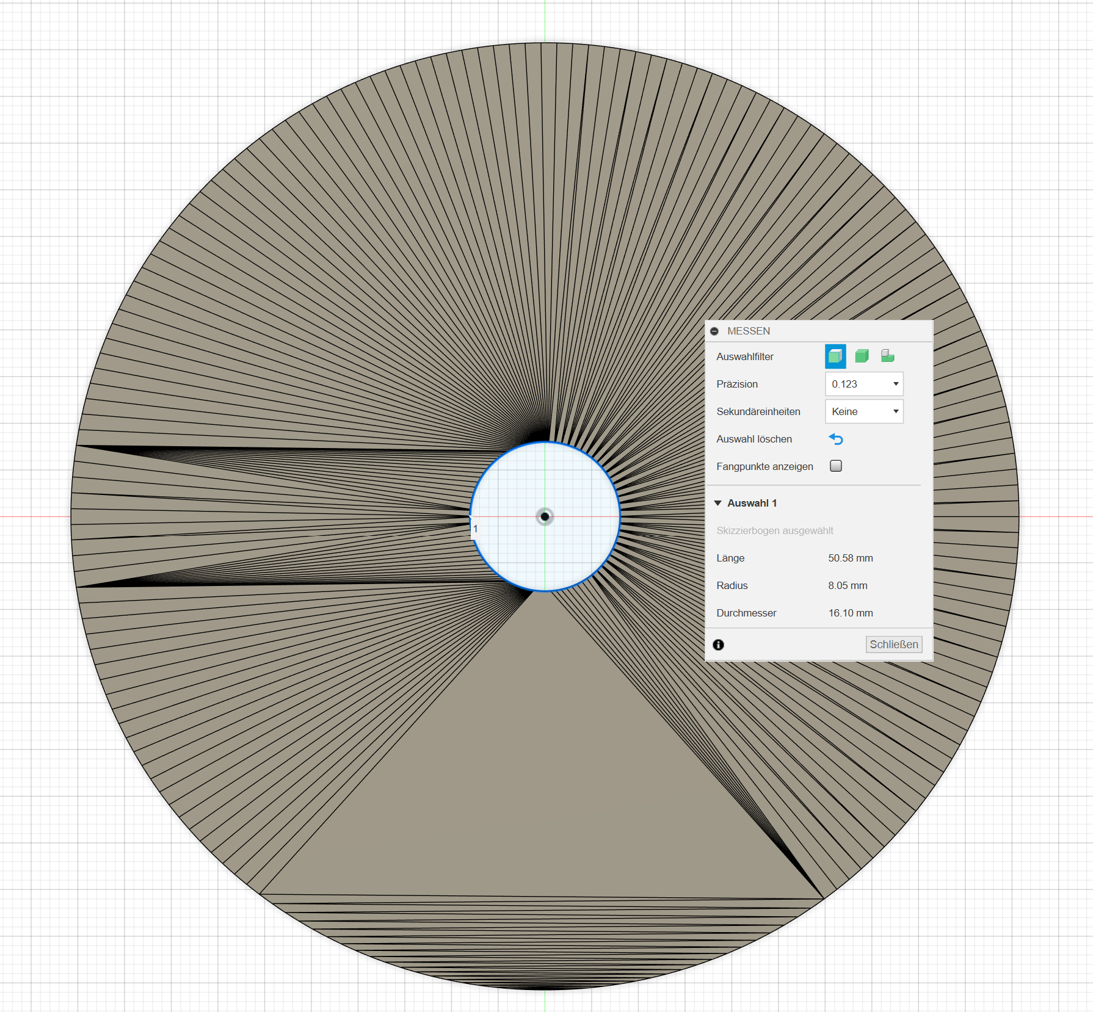Open the Präzision dropdown
This screenshot has height=1012, width=1093.
[x=863, y=384]
